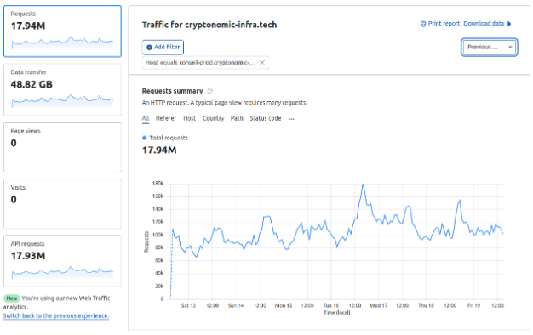Click the 180k y-axis label
This screenshot has height=335, width=533.
(x=158, y=184)
